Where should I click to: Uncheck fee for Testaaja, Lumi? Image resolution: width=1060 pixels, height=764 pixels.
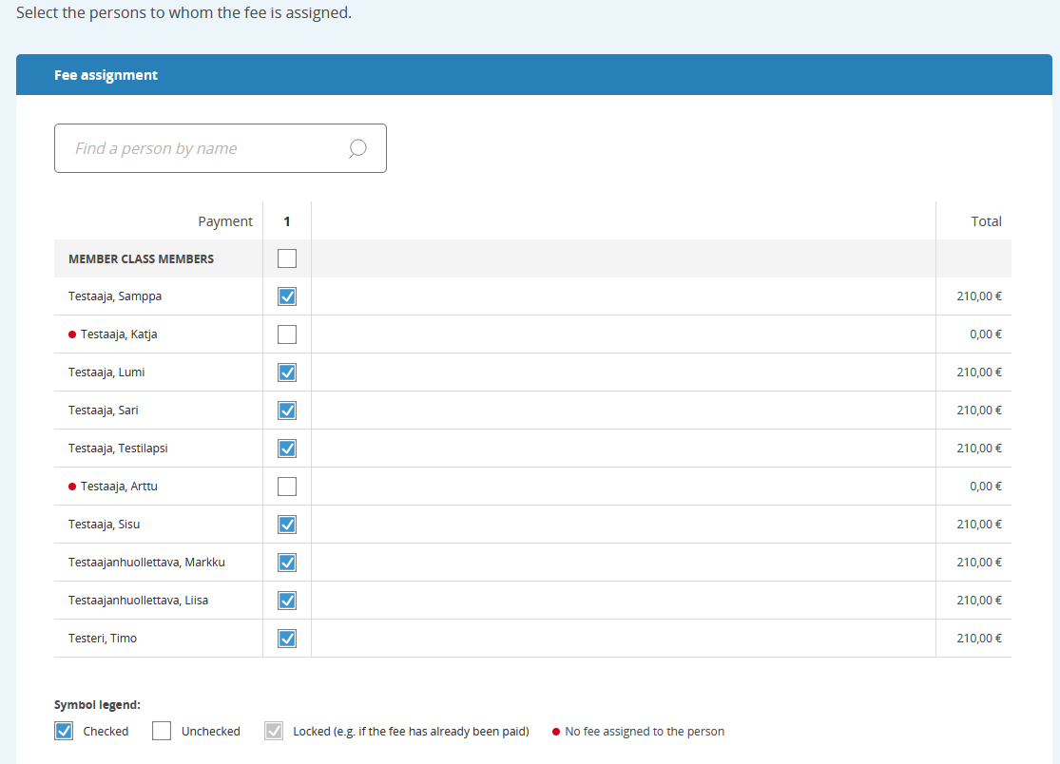tap(287, 372)
